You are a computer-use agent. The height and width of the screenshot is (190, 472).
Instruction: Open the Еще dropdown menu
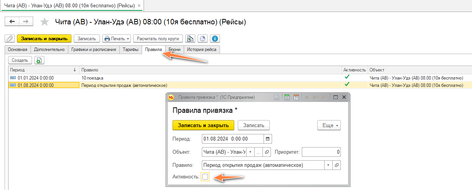tap(329, 126)
